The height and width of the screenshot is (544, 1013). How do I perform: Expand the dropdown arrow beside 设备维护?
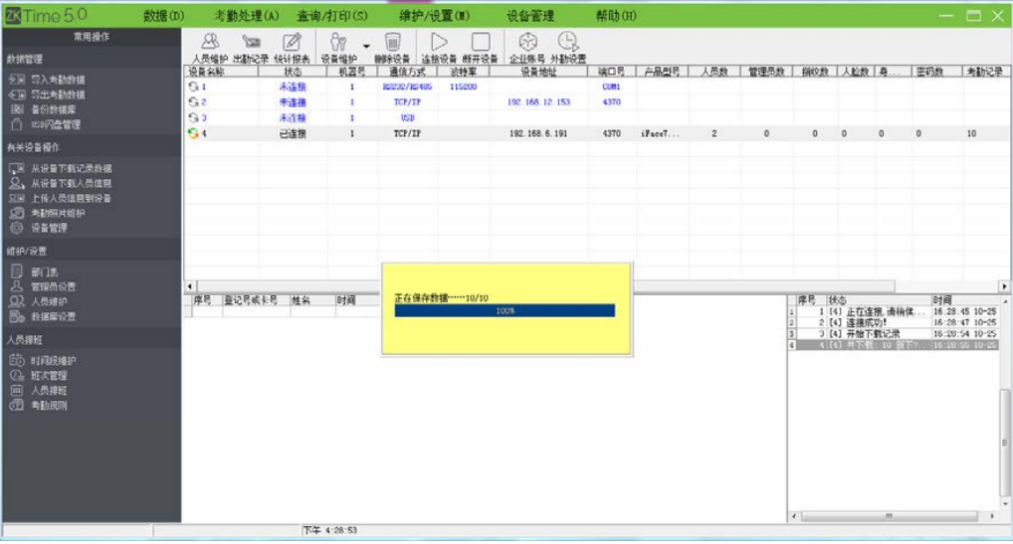click(366, 46)
